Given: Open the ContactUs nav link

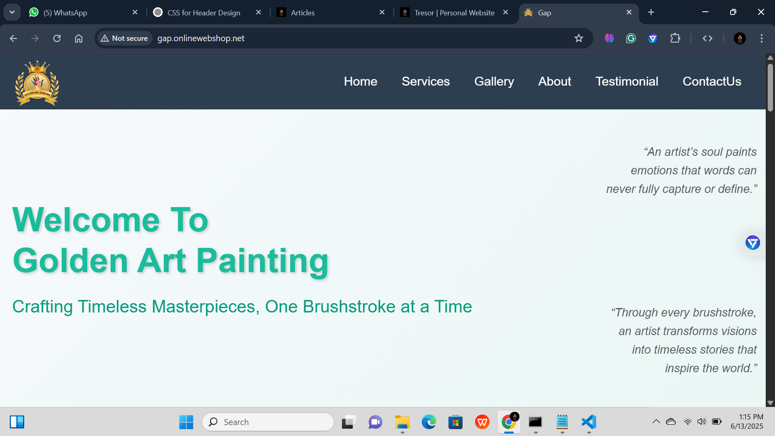Looking at the screenshot, I should coord(712,81).
